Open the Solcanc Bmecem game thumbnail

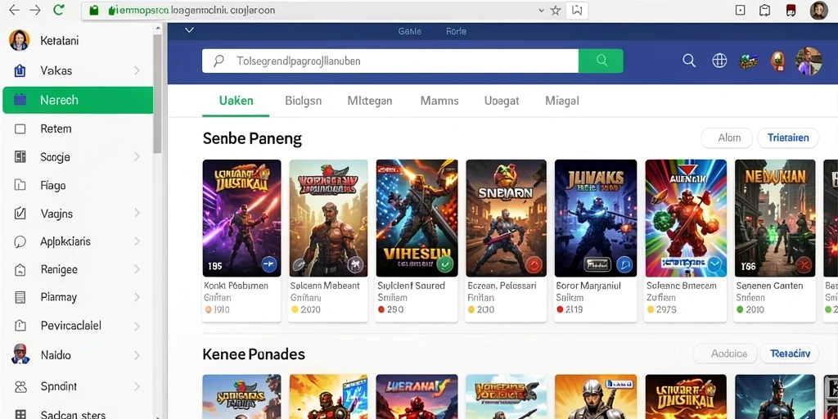point(686,218)
